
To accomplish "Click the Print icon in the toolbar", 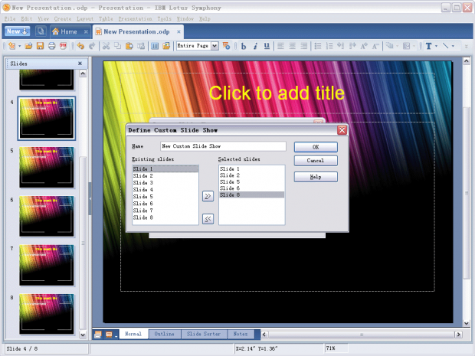I will [51, 46].
